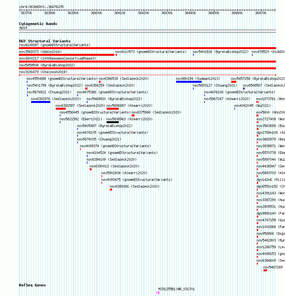
Task: Click the esv5600 variant label
Action: tap(271, 112)
